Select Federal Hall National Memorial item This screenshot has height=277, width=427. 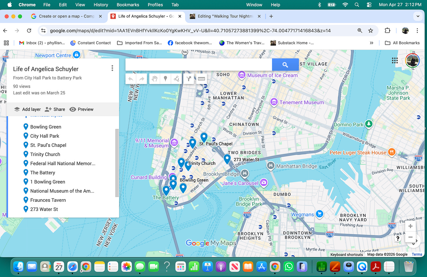(63, 163)
